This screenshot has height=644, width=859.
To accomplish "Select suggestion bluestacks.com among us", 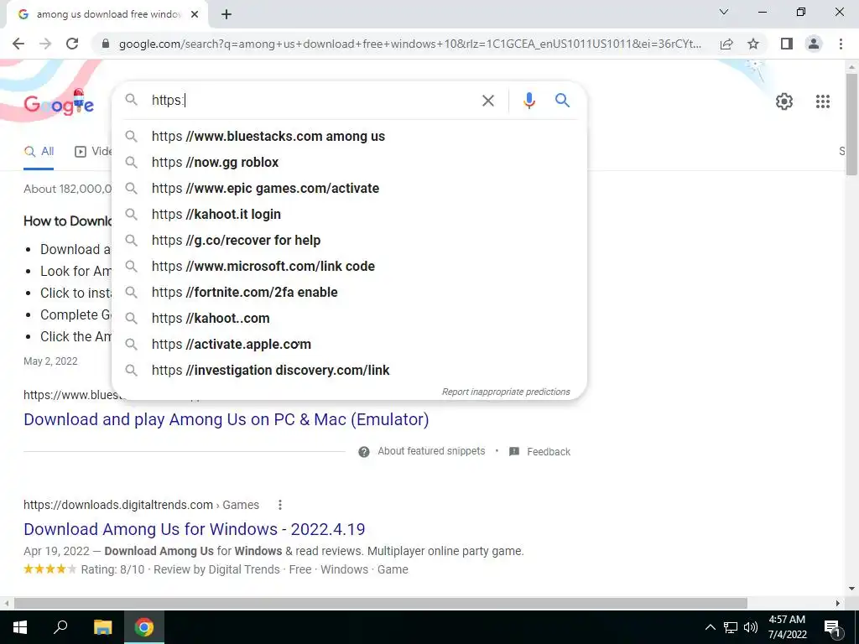I will [x=349, y=137].
